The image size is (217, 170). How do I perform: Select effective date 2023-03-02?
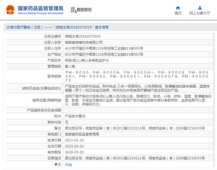(74, 146)
